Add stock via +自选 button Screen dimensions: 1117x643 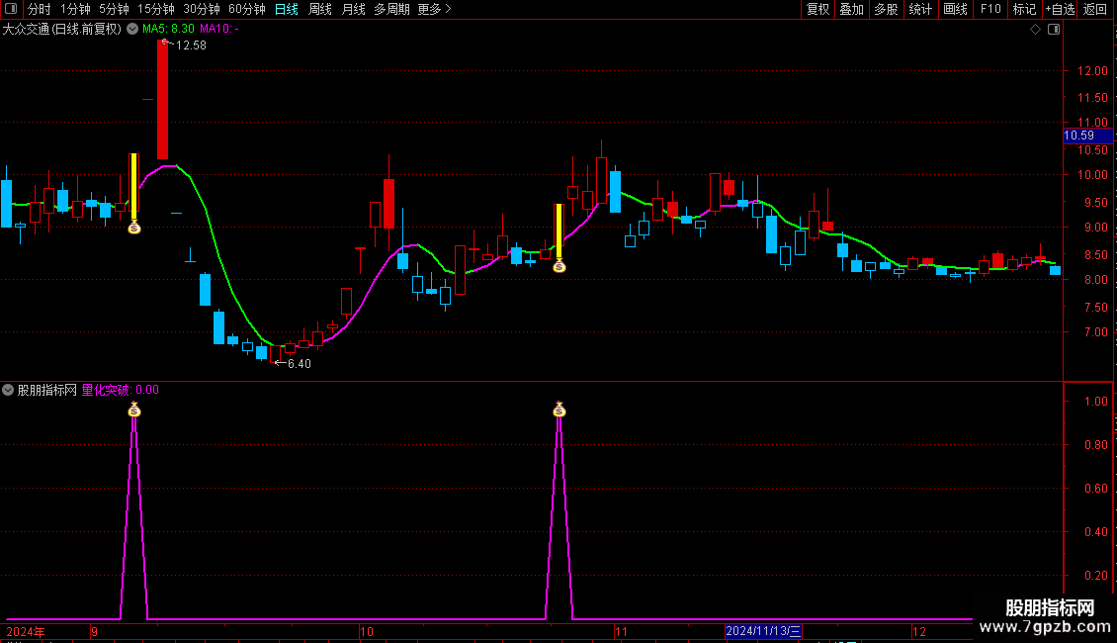pos(1060,9)
